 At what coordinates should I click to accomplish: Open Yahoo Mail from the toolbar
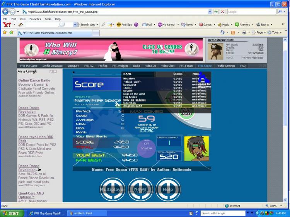click(x=147, y=25)
